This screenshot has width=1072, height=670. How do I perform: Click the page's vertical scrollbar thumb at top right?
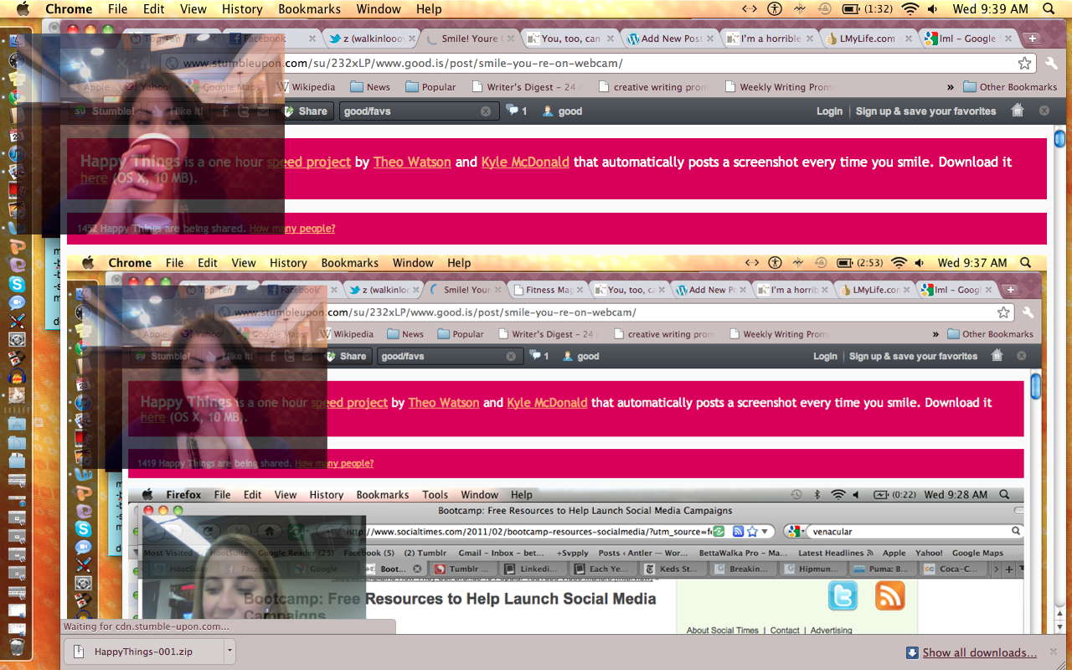[1059, 138]
